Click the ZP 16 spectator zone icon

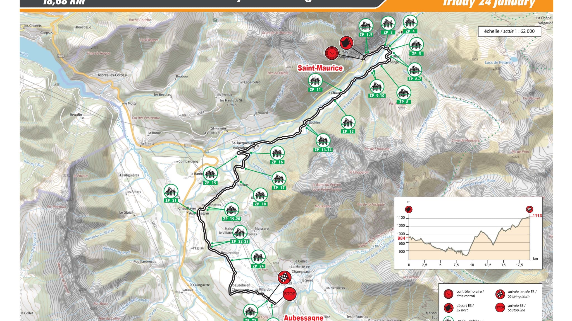pos(277,153)
